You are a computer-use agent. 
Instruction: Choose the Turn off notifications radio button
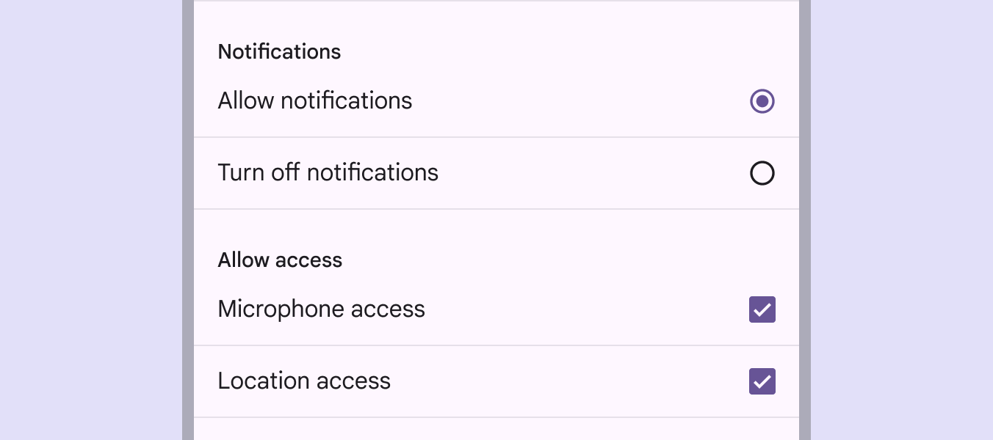point(762,174)
